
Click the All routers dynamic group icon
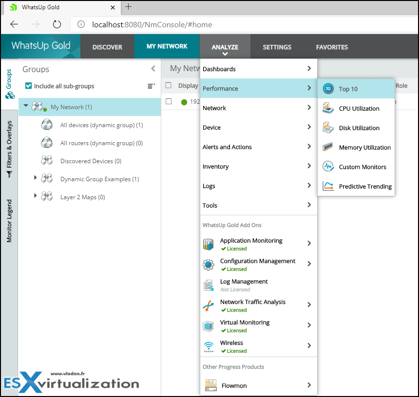click(x=47, y=143)
